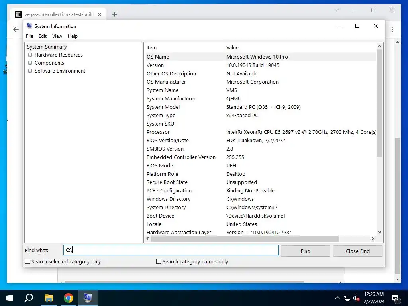
Task: Open new browser tab with plus
Action: 115,14
